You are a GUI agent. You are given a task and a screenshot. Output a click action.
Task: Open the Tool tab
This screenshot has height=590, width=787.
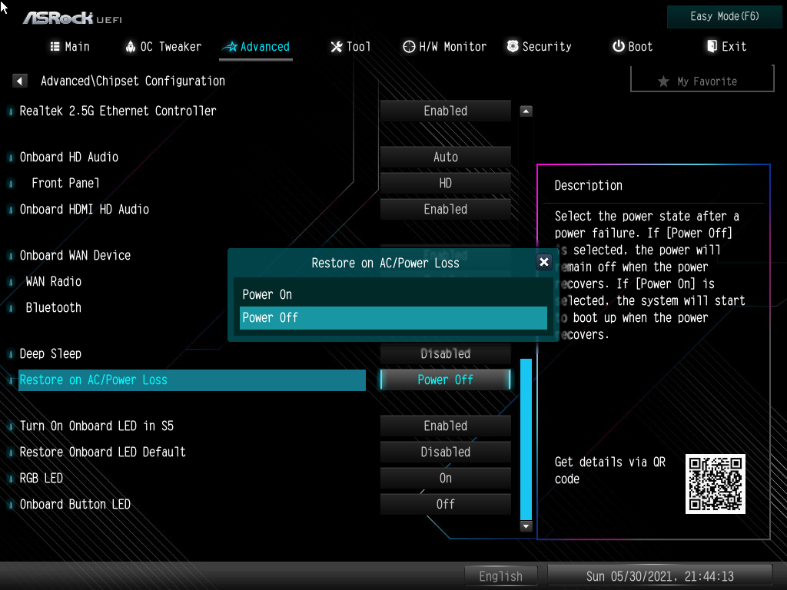(350, 47)
